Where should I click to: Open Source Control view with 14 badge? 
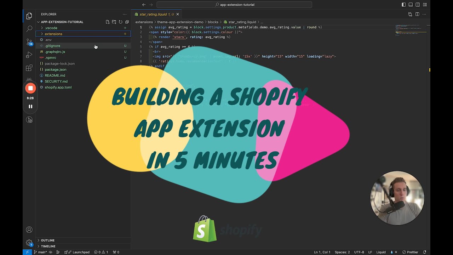pos(29,42)
